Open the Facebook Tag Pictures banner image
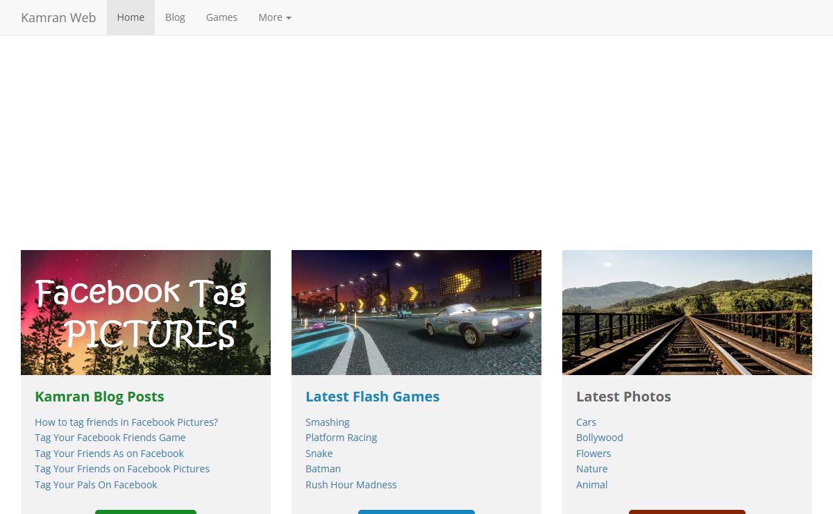Image resolution: width=833 pixels, height=514 pixels. 146,313
